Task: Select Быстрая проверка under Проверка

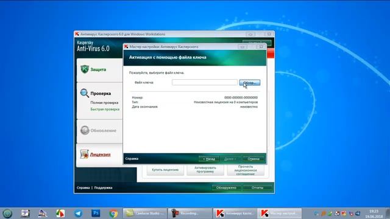Action: [x=105, y=109]
